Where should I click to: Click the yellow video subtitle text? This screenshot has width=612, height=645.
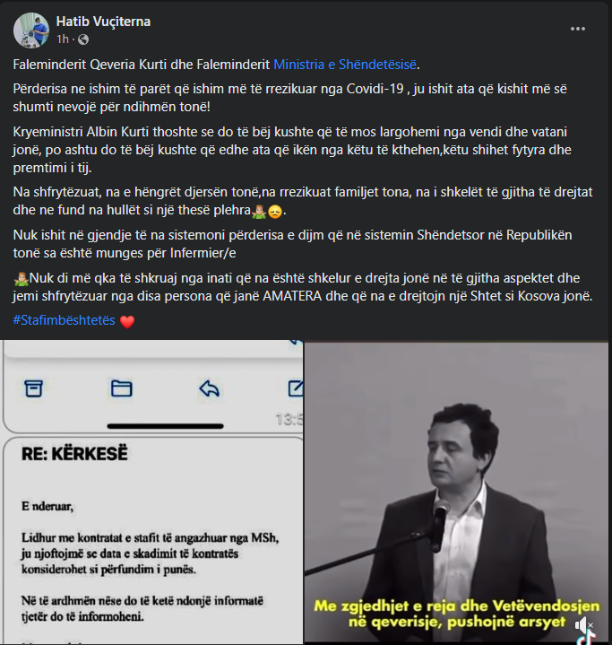click(457, 614)
